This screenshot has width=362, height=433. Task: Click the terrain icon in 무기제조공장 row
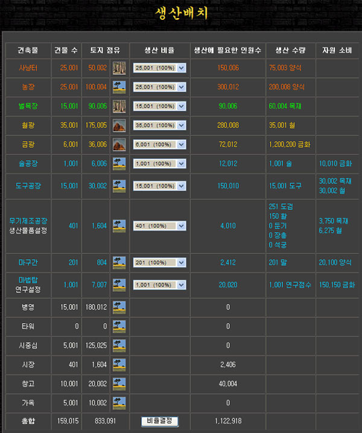point(119,226)
